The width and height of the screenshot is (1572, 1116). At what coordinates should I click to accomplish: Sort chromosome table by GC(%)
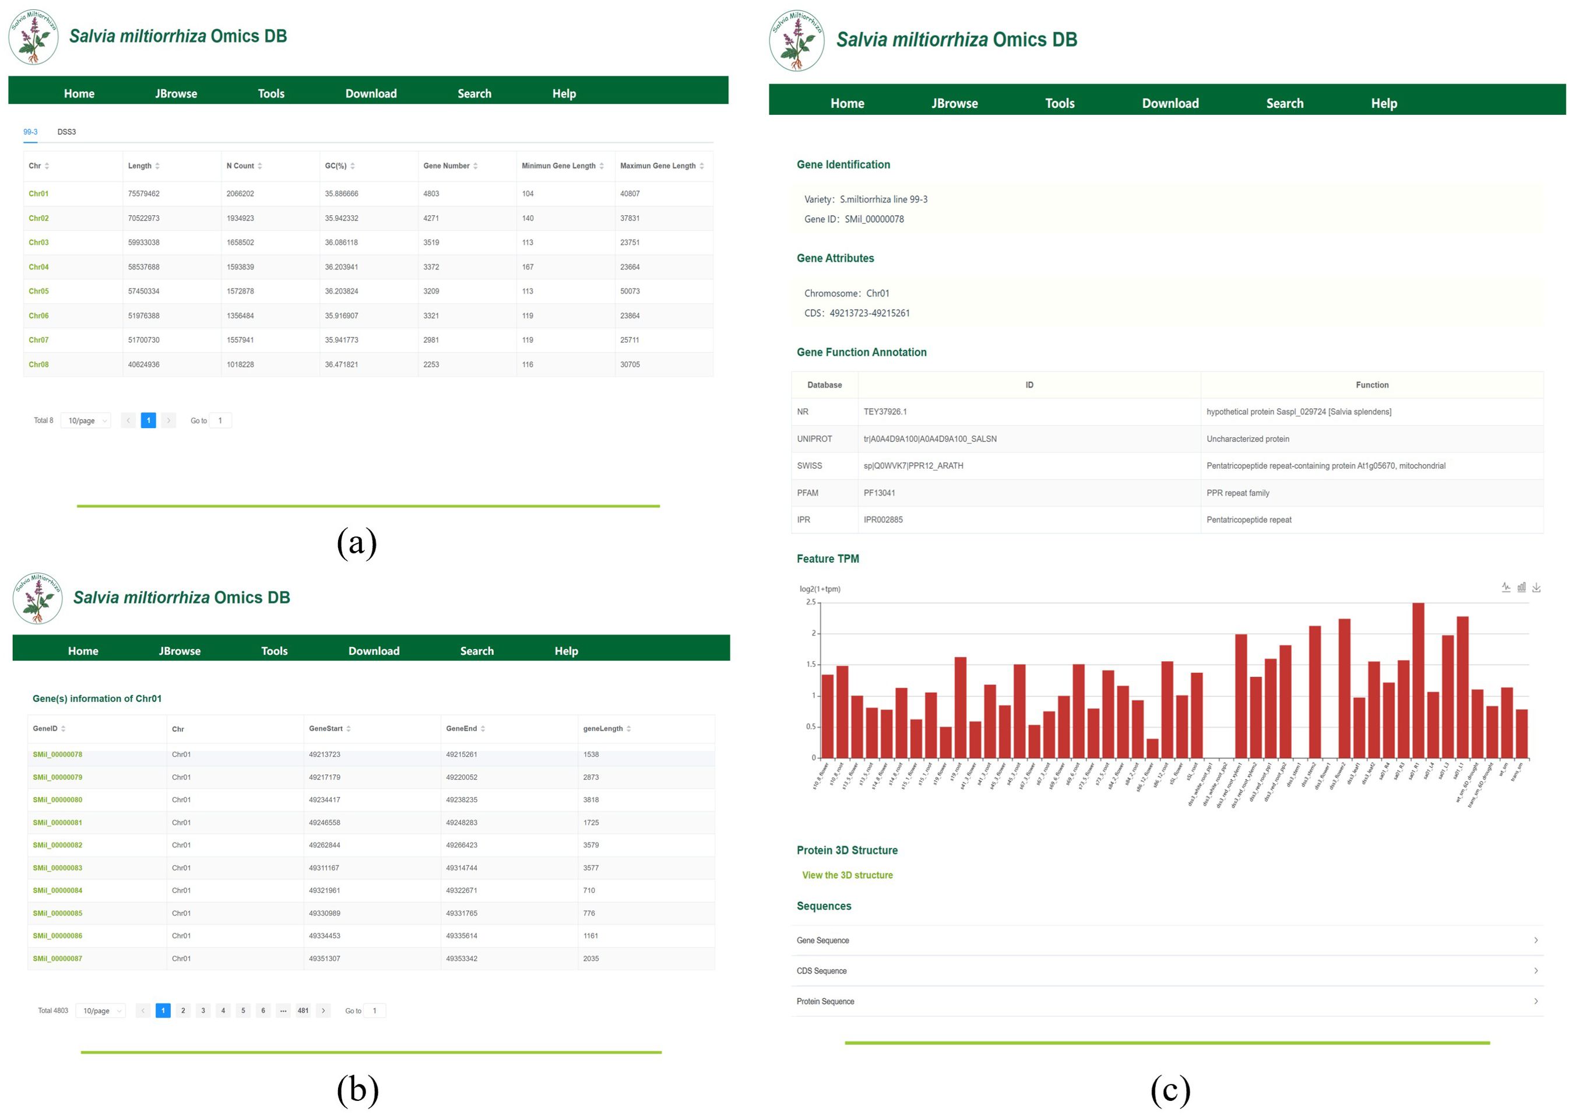(352, 166)
